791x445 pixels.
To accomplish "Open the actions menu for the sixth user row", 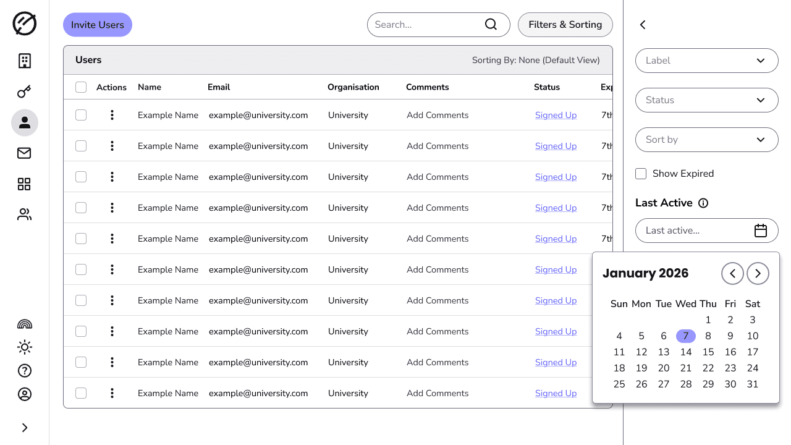I will coord(112,269).
